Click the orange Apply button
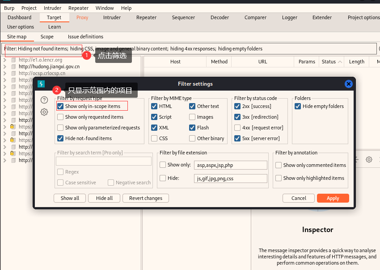 pos(333,198)
